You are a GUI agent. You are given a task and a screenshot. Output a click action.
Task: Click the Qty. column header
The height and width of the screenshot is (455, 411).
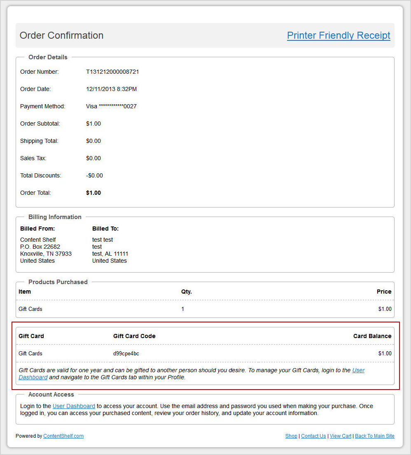[187, 292]
